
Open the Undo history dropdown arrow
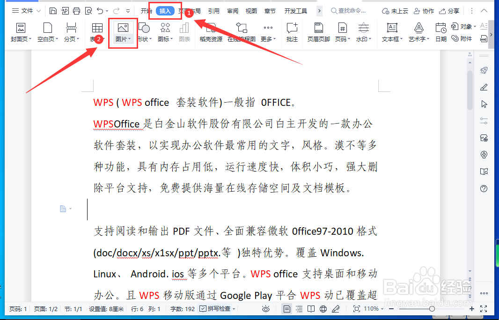(x=107, y=11)
